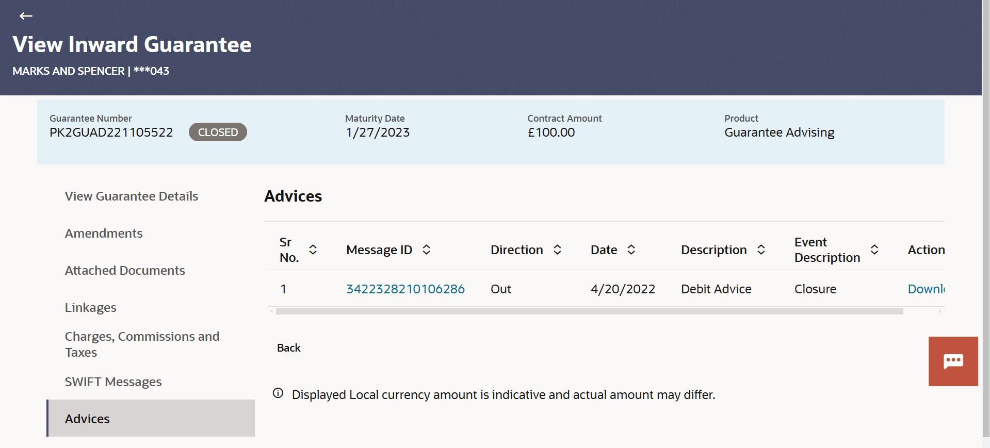Viewport: 990px width, 448px height.
Task: Click the contract amount £100.00
Action: [x=551, y=132]
